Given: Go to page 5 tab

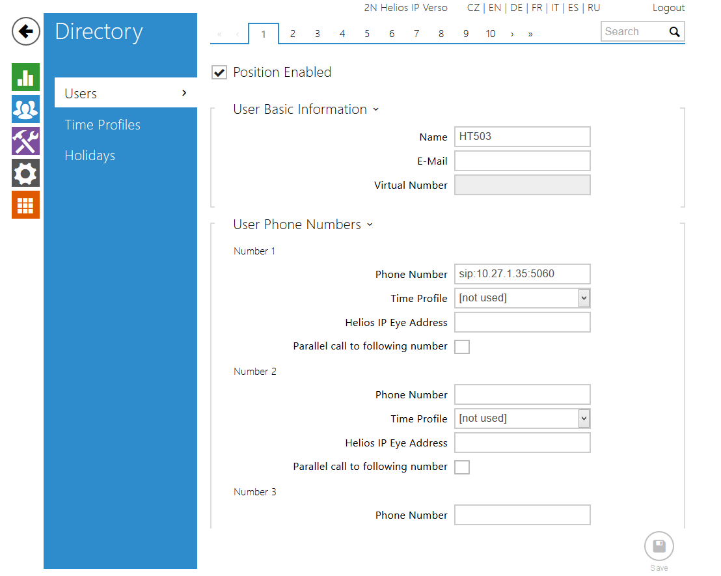Looking at the screenshot, I should [x=367, y=34].
